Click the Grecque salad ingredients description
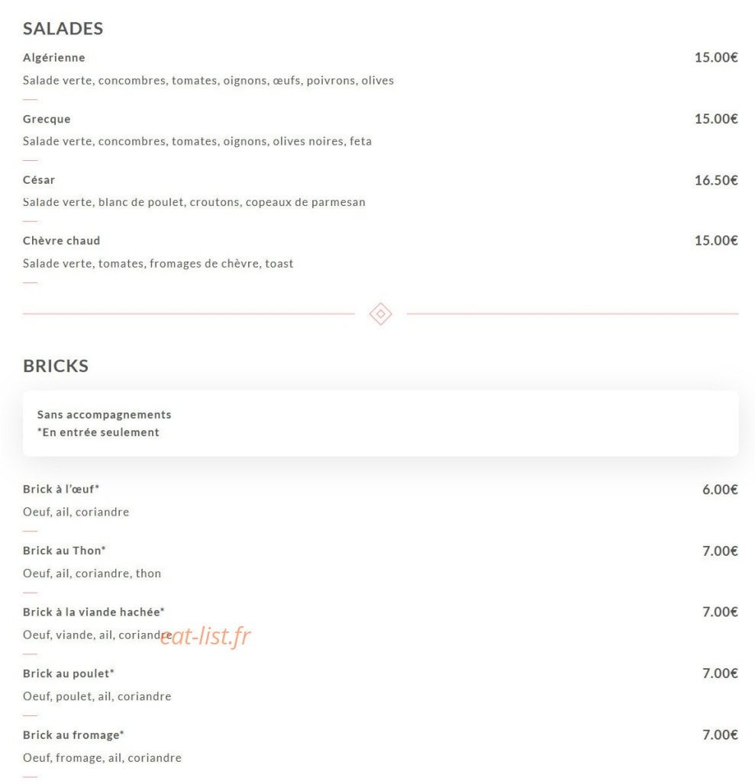The height and width of the screenshot is (784, 755). coord(197,142)
